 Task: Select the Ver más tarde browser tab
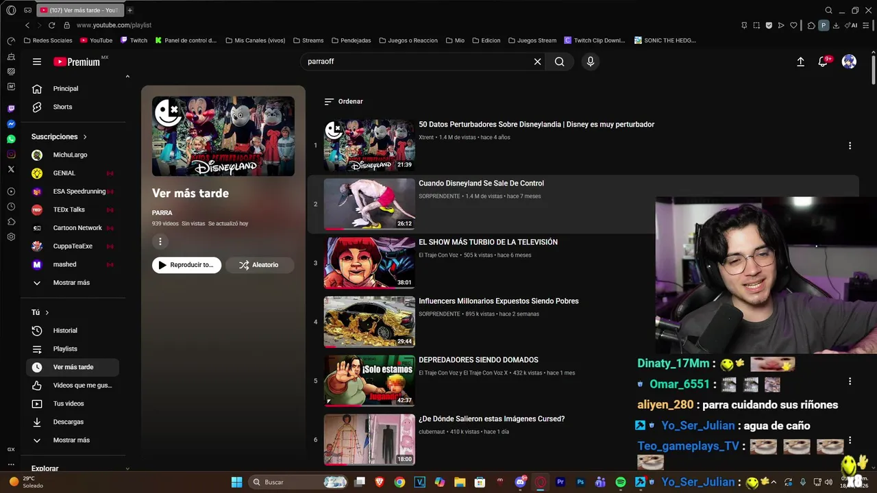coord(79,10)
